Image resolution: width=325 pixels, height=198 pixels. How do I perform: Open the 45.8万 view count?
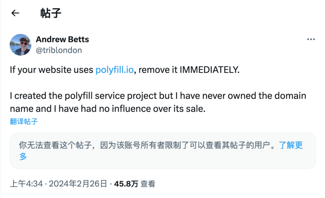(126, 184)
